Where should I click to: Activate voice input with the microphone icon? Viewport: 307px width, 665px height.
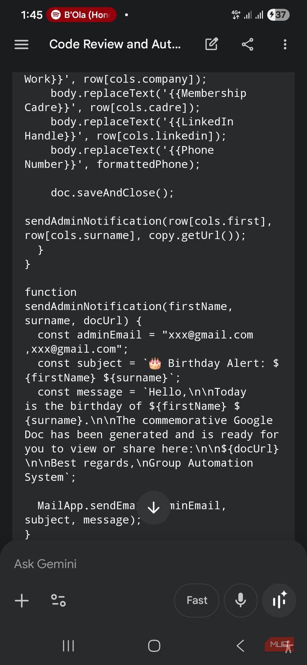[x=240, y=600]
